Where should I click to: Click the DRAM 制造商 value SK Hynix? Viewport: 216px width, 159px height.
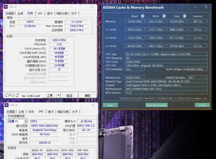click(44, 134)
